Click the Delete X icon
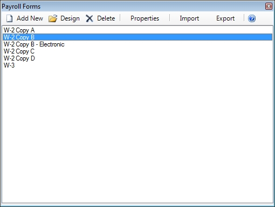 click(90, 18)
